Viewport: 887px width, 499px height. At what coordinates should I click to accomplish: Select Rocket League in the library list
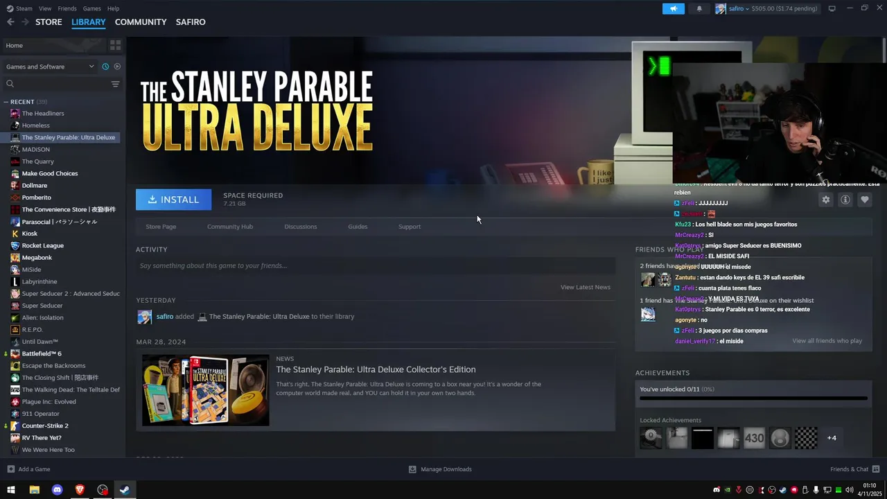42,245
